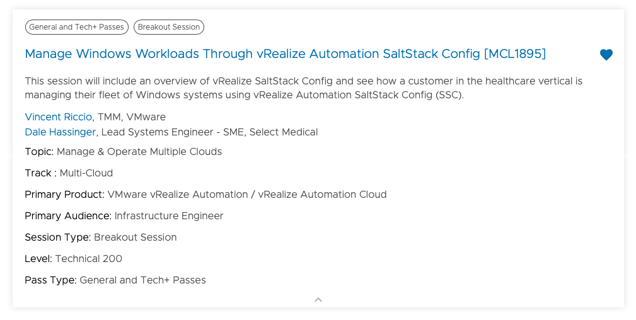Open speaker Dale Hassinger's profile link
The image size is (636, 320).
click(61, 132)
